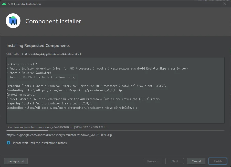Click the 'Installing Requested Components' heading
The height and width of the screenshot is (167, 231).
[38, 46]
